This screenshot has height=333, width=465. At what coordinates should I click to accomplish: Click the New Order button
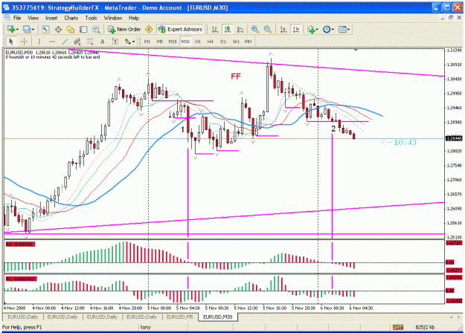point(124,29)
